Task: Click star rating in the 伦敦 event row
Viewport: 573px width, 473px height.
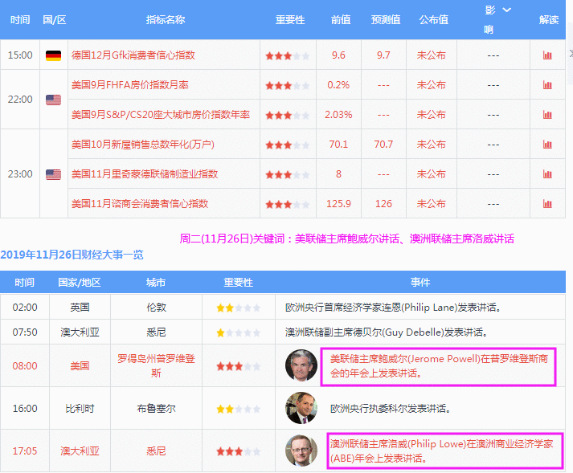Action: point(238,308)
